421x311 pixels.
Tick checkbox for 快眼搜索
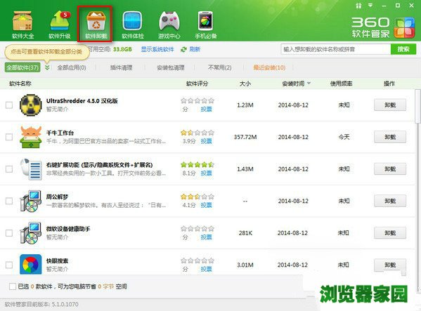[x=9, y=265]
